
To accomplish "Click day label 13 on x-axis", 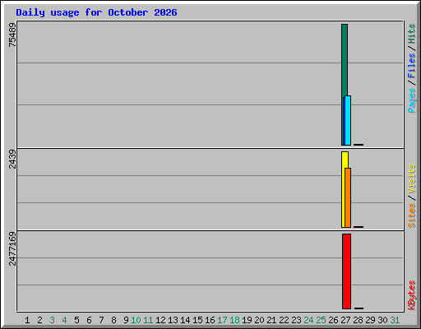I will [x=173, y=320].
